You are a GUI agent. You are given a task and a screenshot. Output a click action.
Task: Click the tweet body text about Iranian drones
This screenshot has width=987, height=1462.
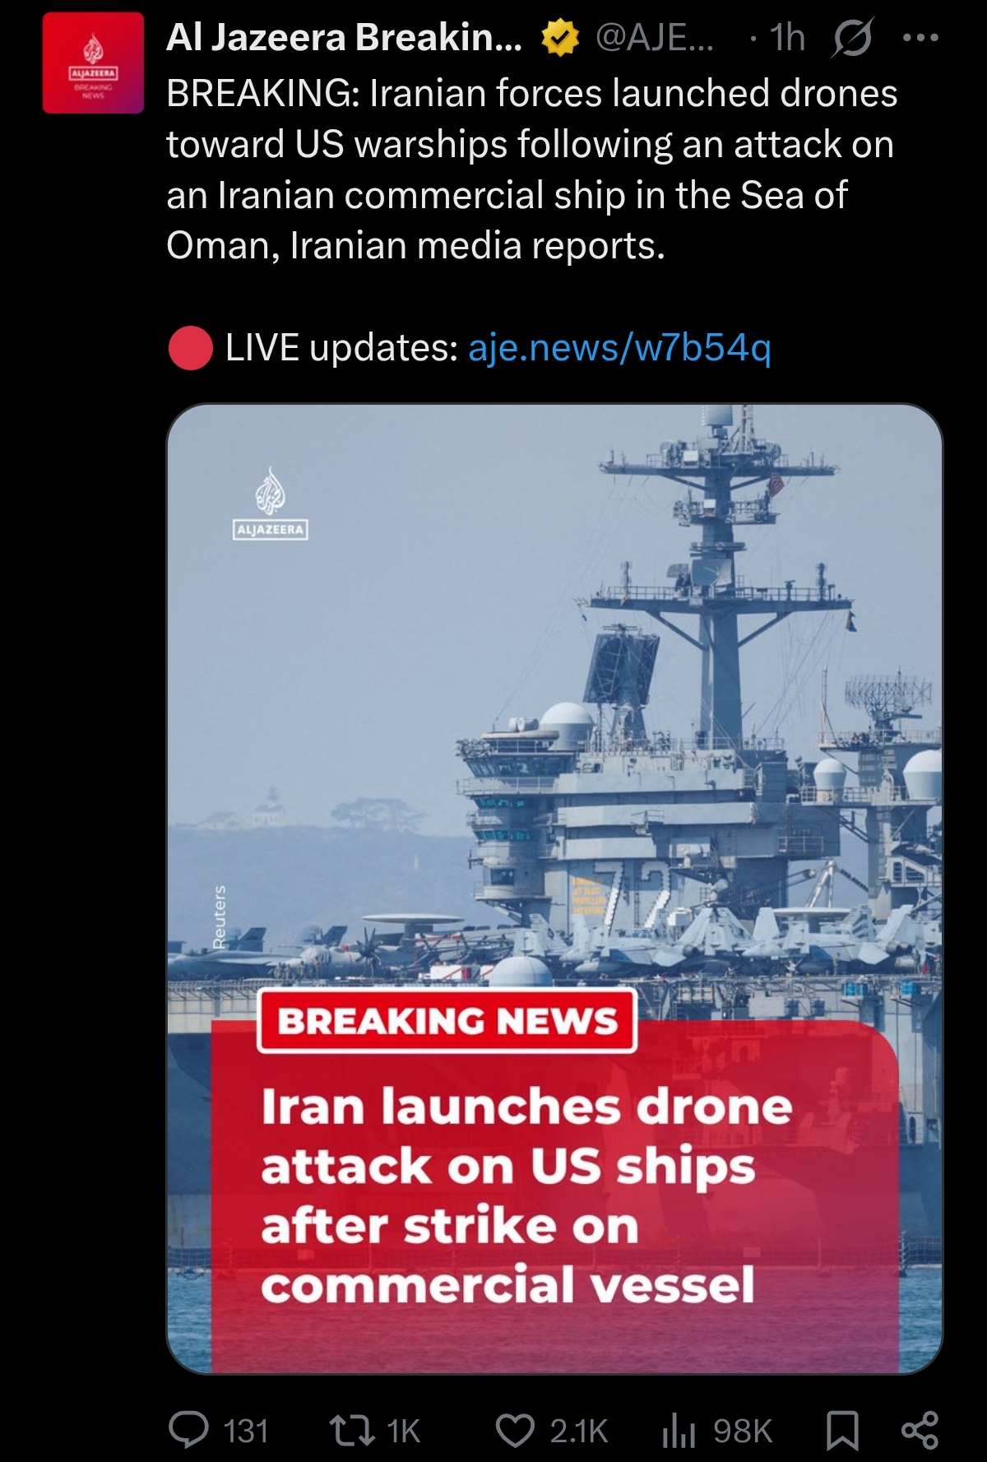[x=531, y=169]
